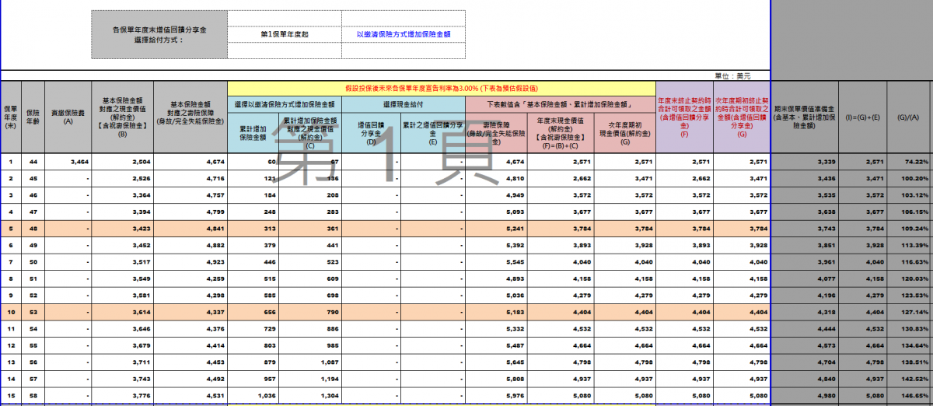Click the 523 cell for year 7
This screenshot has height=406, width=933.
(x=310, y=262)
